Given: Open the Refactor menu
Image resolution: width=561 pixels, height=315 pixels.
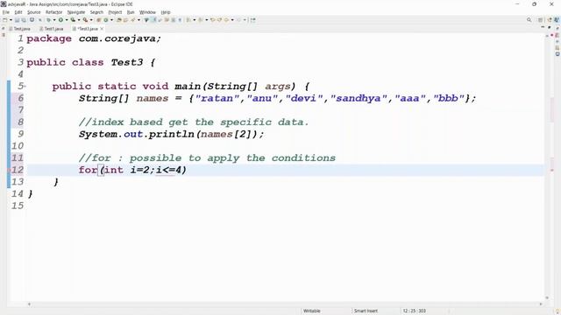Looking at the screenshot, I should (x=54, y=12).
